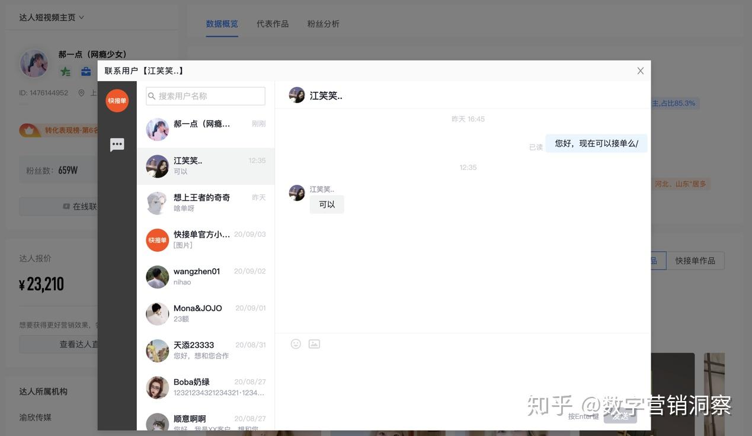This screenshot has width=752, height=436.
Task: Click 想上王者的奇奇 avatar
Action: tap(157, 203)
